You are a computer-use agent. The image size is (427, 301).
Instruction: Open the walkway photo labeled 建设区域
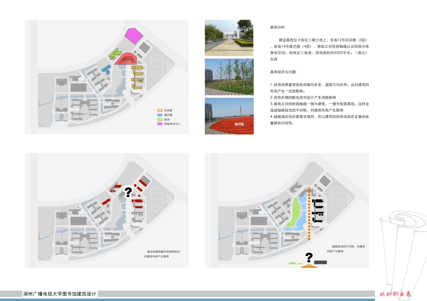(229, 38)
